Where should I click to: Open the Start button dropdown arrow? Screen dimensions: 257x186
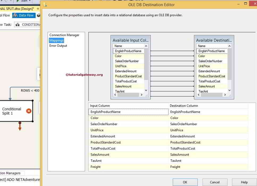tap(30, 1)
